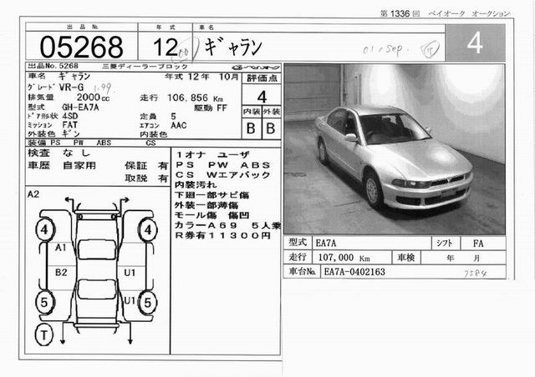Click the "評価点" heading
Image resolution: width=535 pixels, height=377 pixels.
tap(262, 78)
